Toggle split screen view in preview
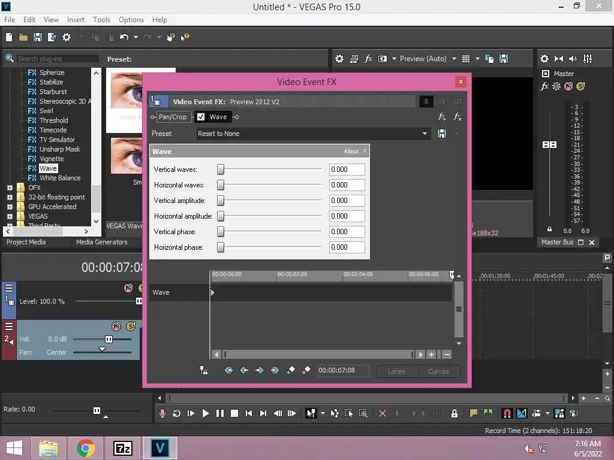This screenshot has height=460, width=614. [x=383, y=59]
